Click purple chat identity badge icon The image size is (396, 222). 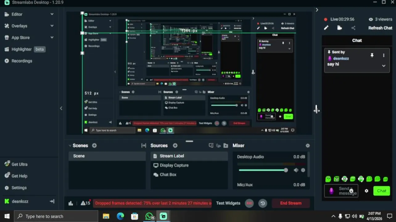tap(331, 191)
